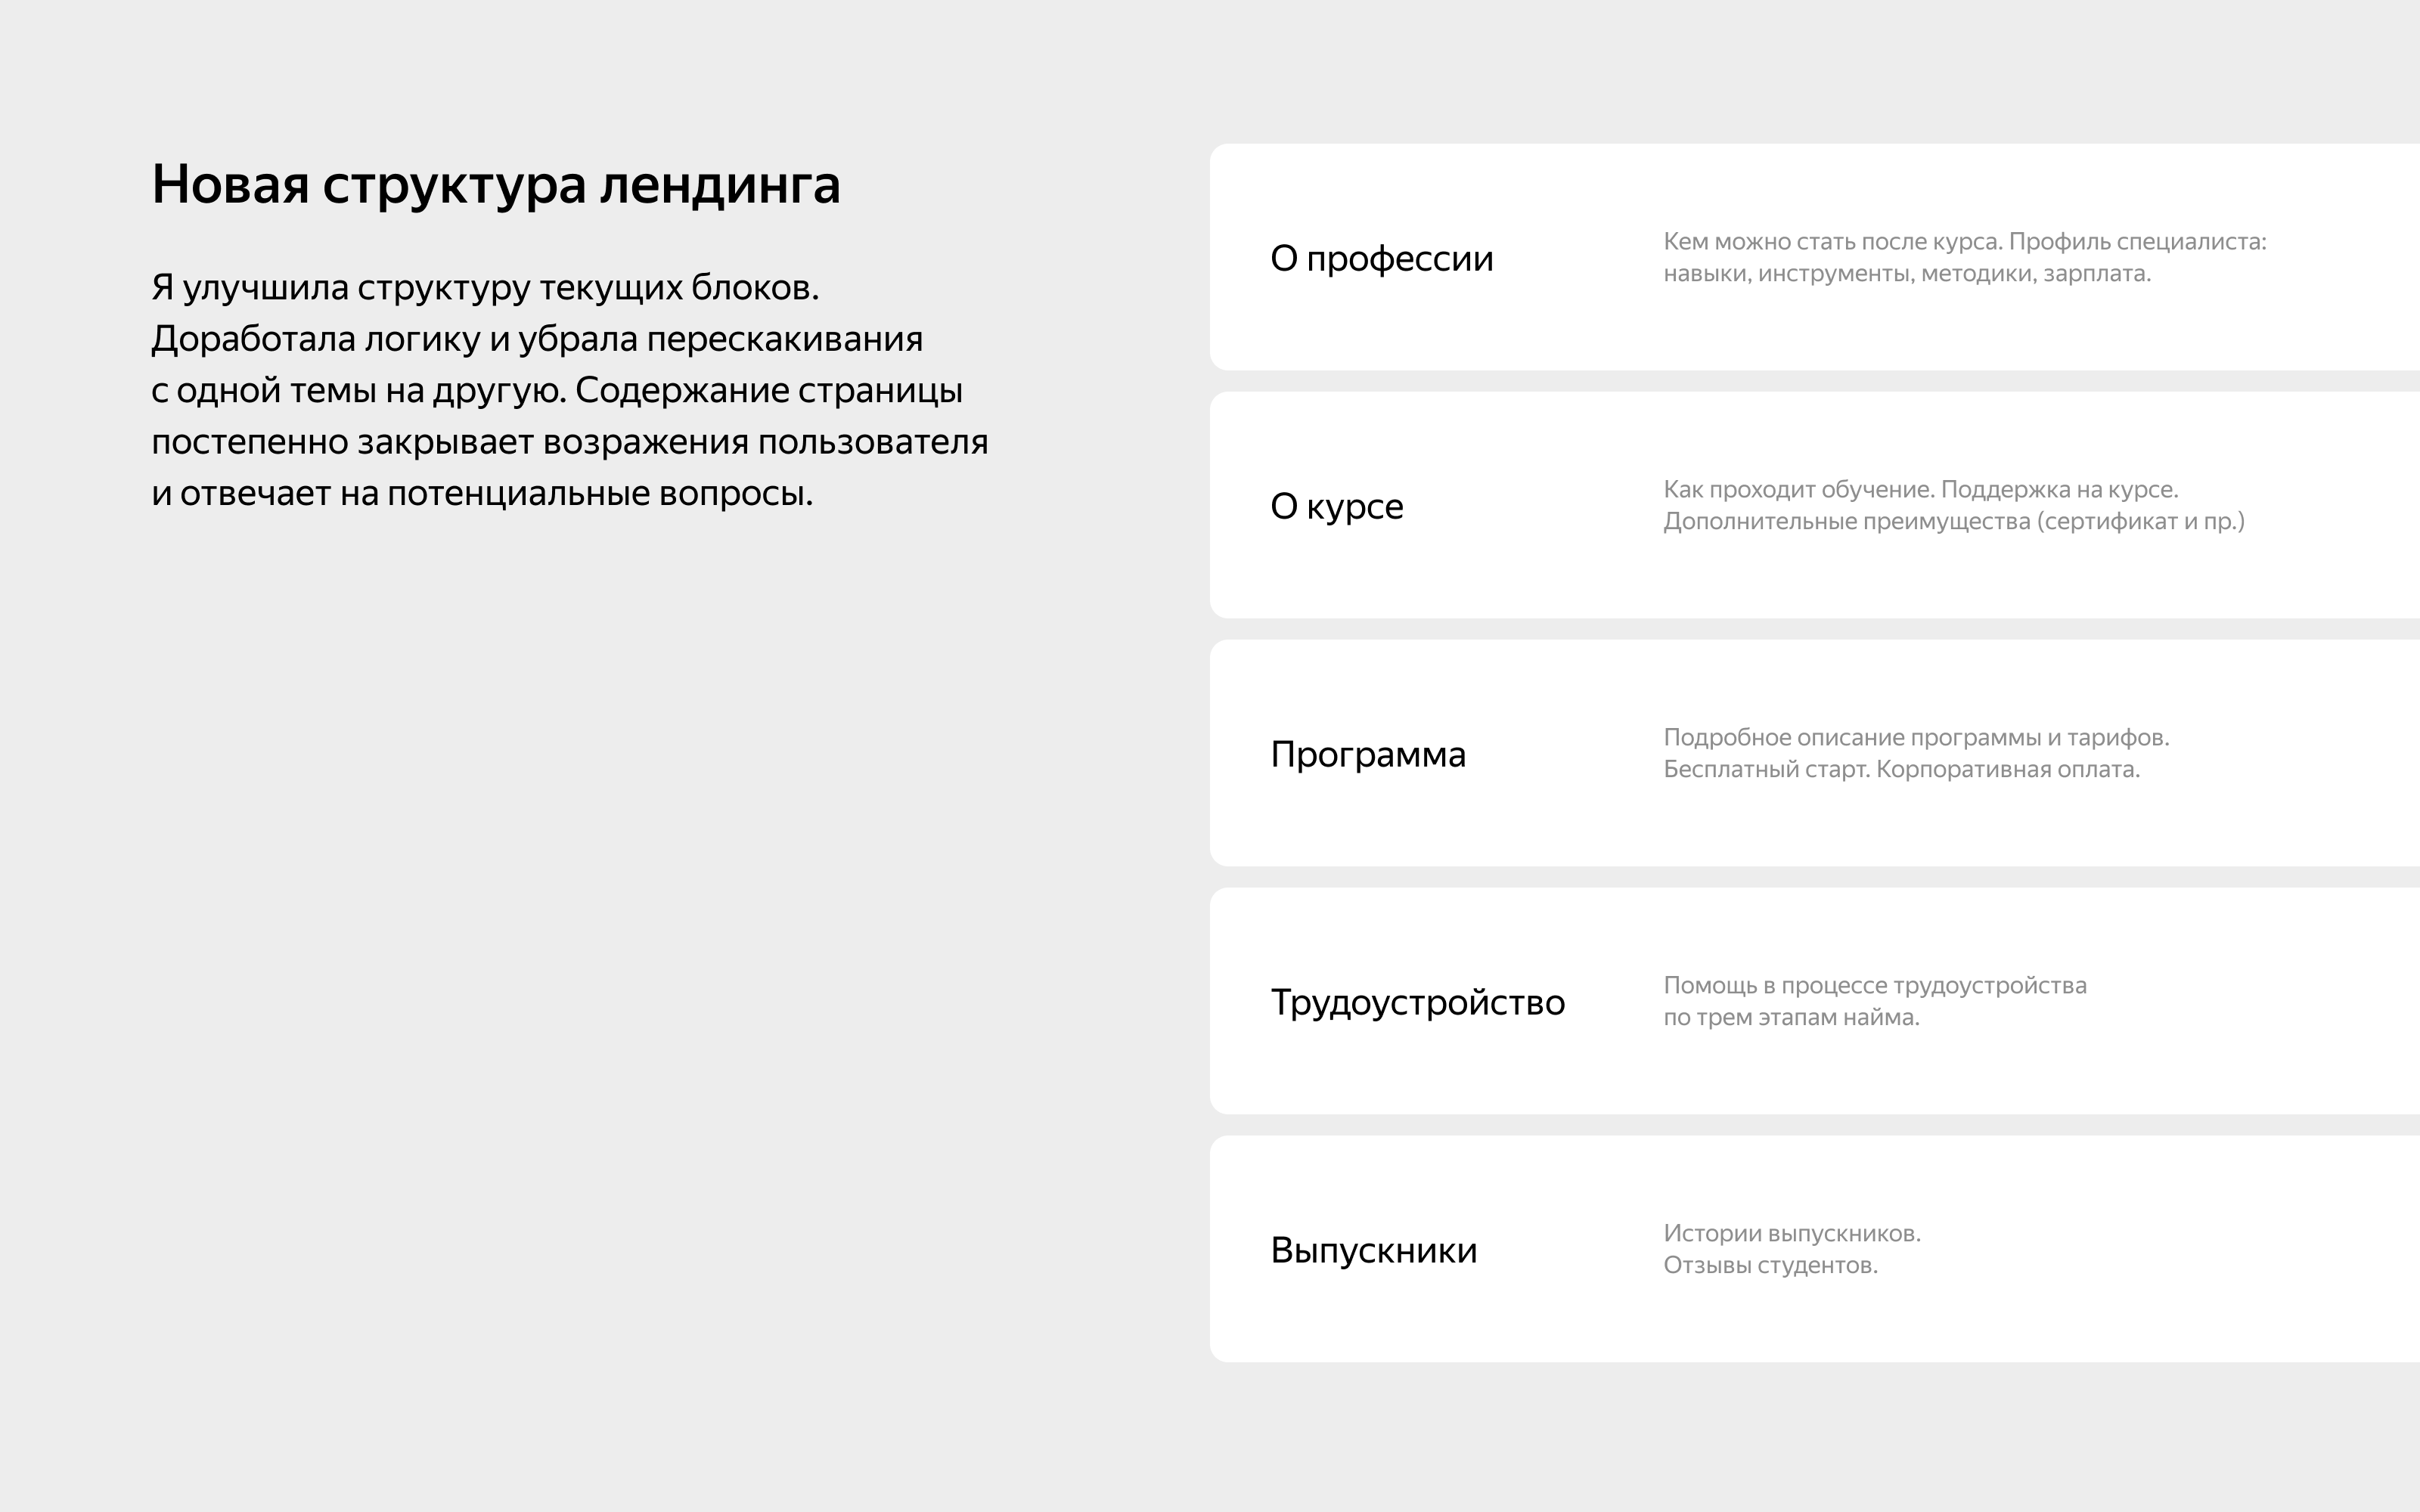Click description 'Кем можно стать после курса'
The image size is (2420, 1512).
(1964, 242)
